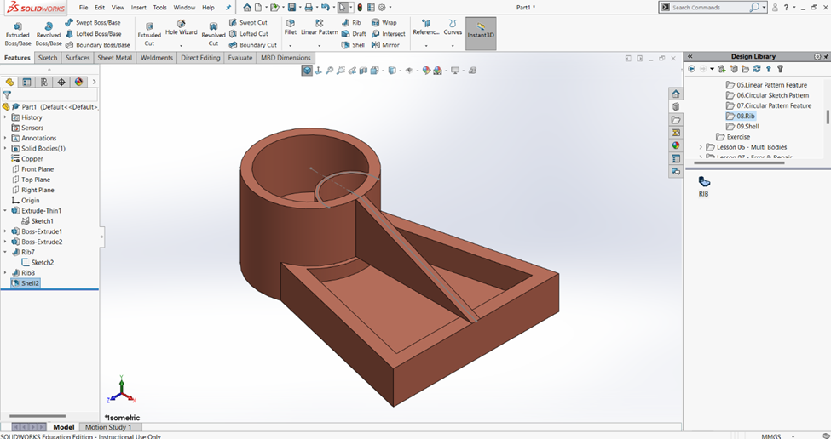Click the Boundary Boss/Base tool
The image size is (831, 439).
click(97, 45)
